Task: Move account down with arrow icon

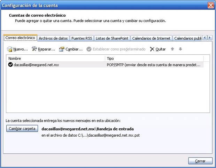Action: point(180,49)
